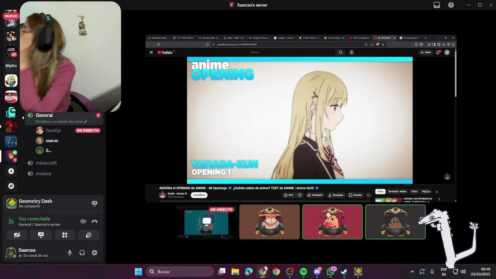Open the Among Us crewmate server icon
This screenshot has height=279, width=496.
coord(11,112)
